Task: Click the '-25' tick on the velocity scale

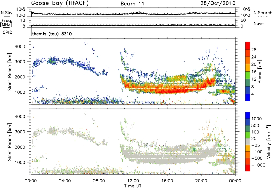Action: click(256, 145)
